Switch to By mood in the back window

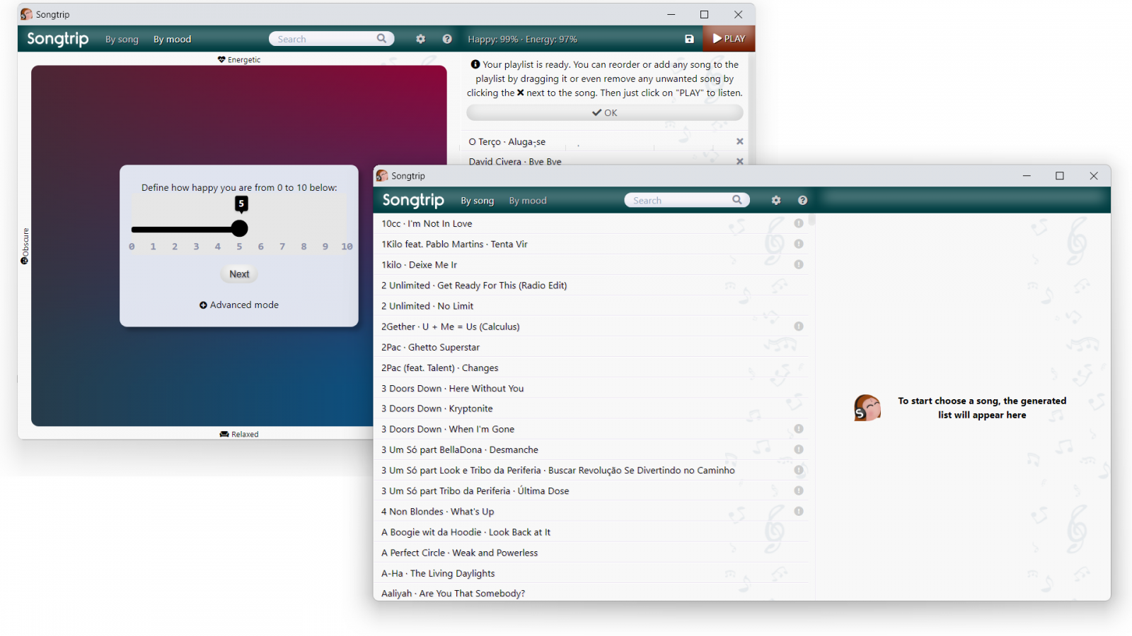coord(173,40)
